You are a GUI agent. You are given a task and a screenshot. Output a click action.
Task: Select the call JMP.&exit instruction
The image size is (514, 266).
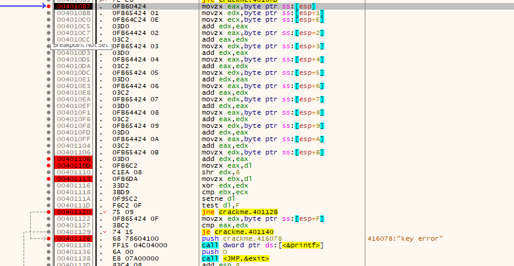tap(235, 258)
